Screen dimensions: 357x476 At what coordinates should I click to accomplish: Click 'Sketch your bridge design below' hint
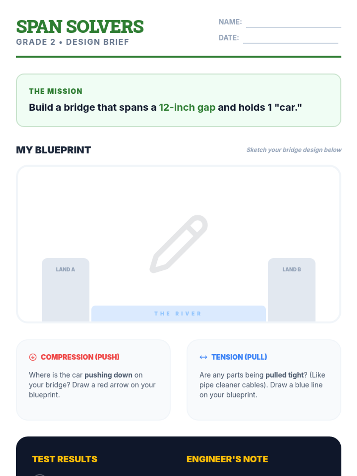(x=294, y=150)
